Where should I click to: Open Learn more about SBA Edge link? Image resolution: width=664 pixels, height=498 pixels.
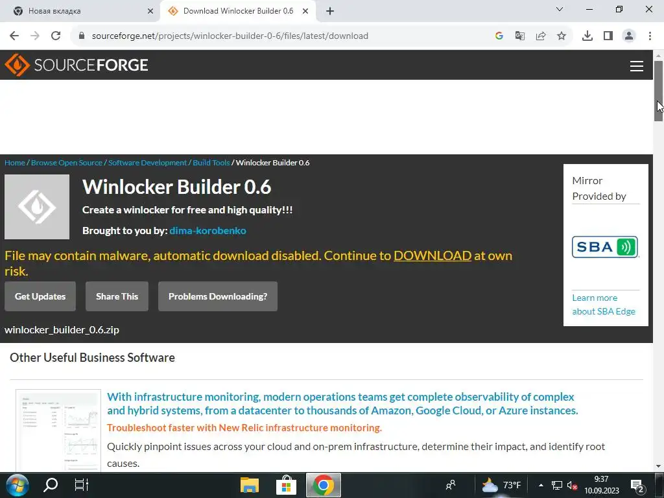point(604,305)
